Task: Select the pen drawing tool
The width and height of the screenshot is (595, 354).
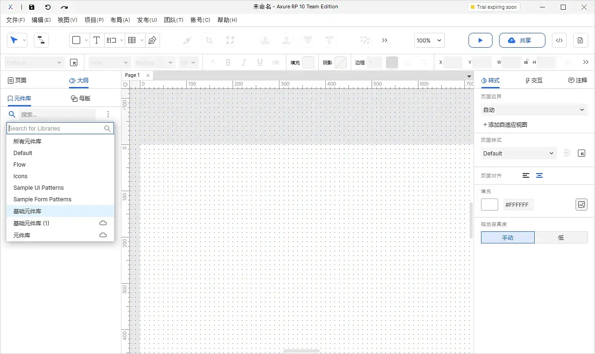Action: coord(152,40)
